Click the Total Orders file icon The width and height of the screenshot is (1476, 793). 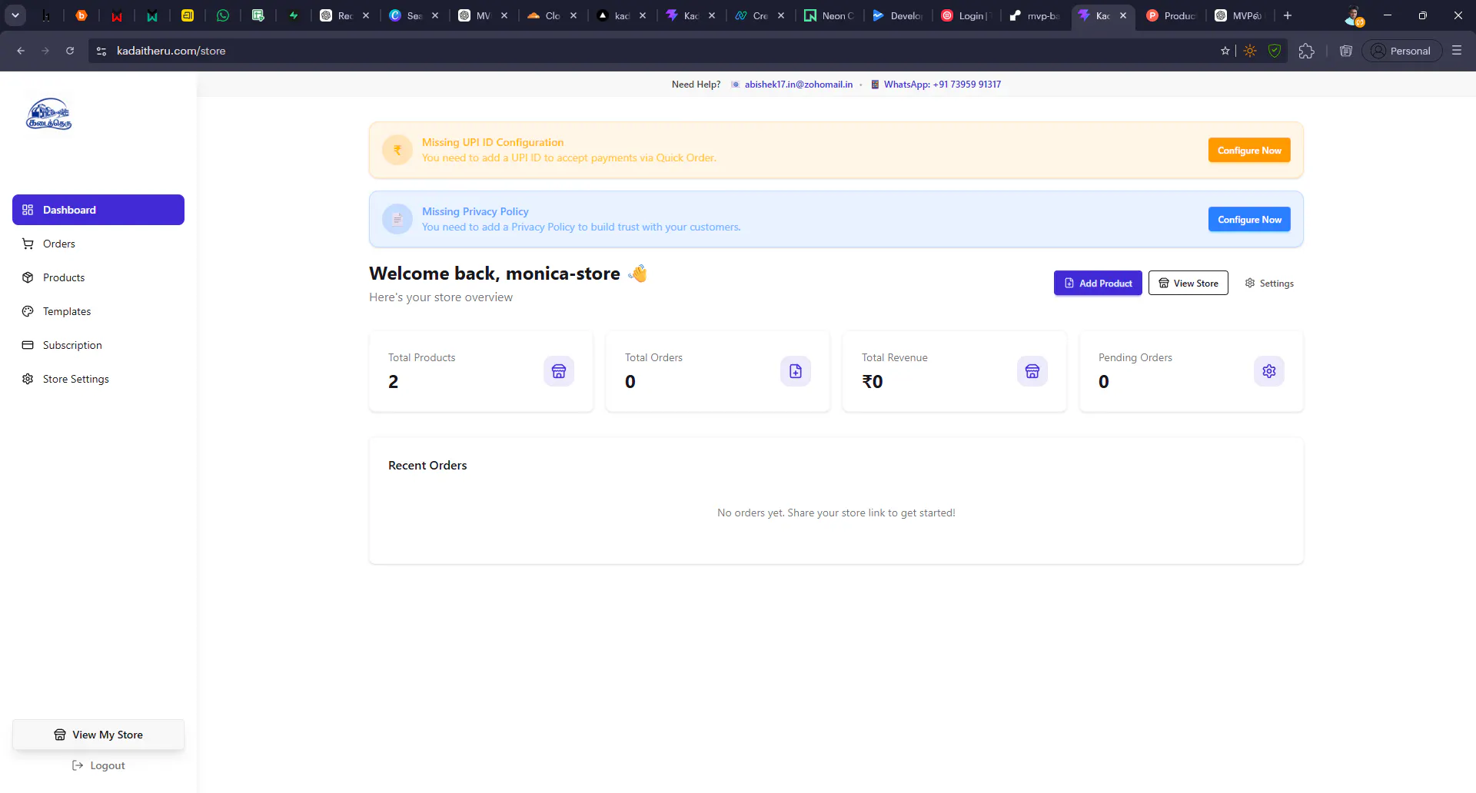coord(796,371)
